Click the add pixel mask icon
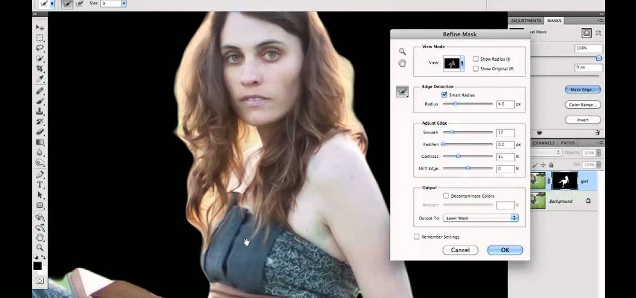 click(587, 33)
